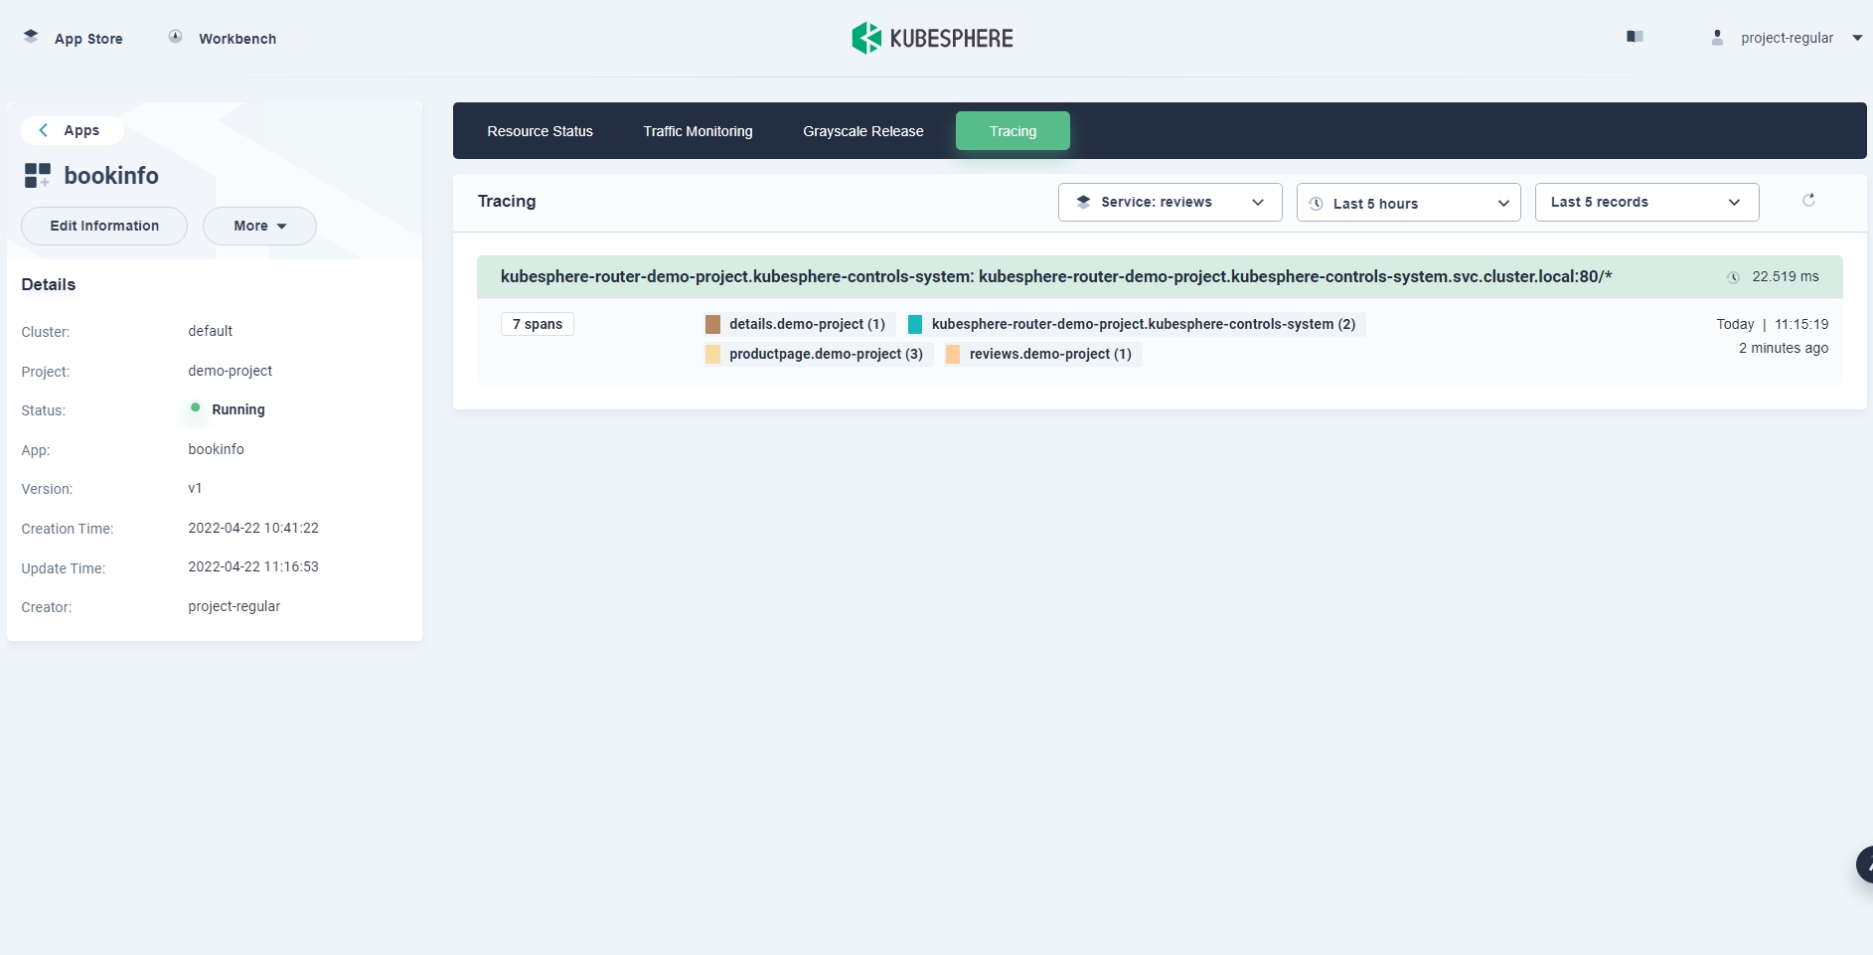The image size is (1873, 955).
Task: Click the Workbench dashboard icon
Action: point(175,37)
